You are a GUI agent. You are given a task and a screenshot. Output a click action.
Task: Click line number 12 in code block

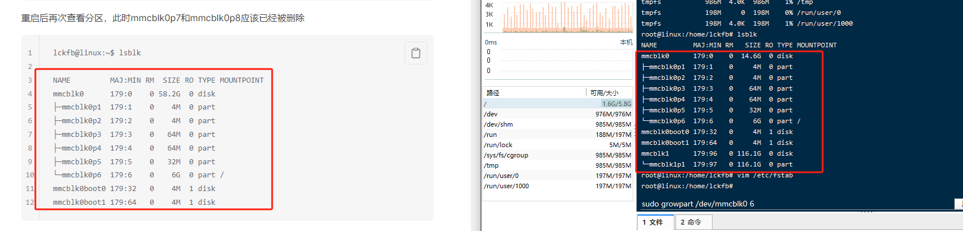point(30,202)
